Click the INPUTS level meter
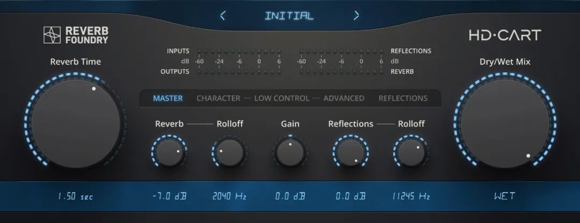 click(x=239, y=51)
